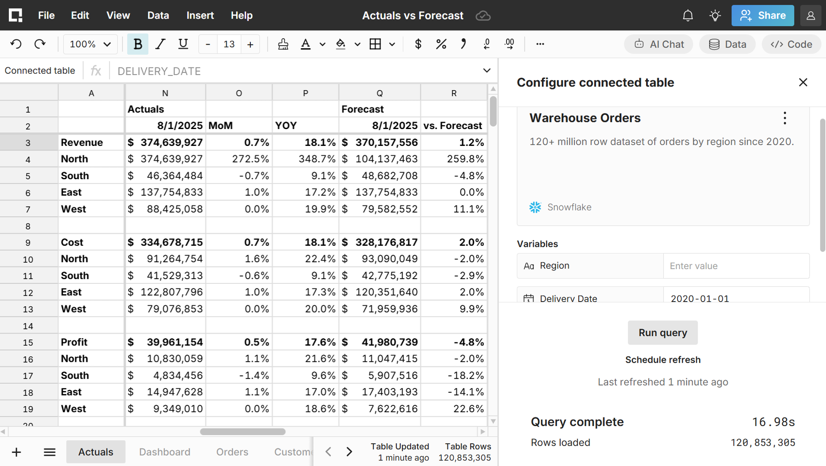Toggle bold formatting
This screenshot has width=826, height=466.
pyautogui.click(x=137, y=44)
